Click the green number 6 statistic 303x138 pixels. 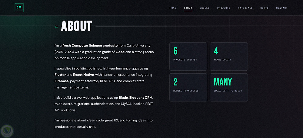[175, 51]
